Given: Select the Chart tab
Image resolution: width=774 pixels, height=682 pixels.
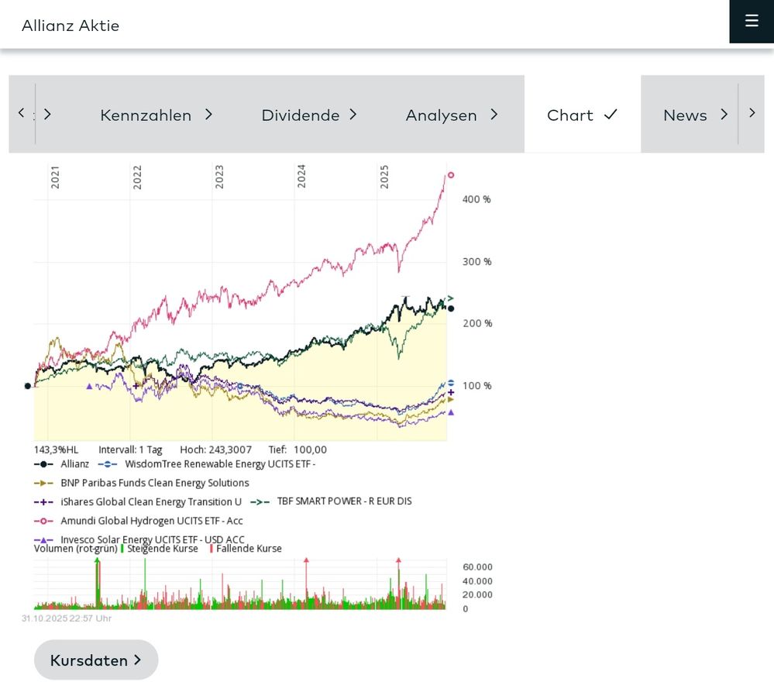Looking at the screenshot, I should pos(582,115).
